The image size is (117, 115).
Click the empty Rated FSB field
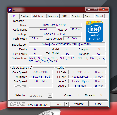pyautogui.click(x=40, y=86)
